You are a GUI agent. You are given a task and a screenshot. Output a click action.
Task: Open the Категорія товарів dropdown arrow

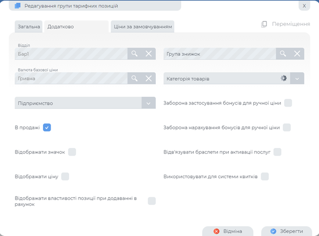click(x=297, y=78)
